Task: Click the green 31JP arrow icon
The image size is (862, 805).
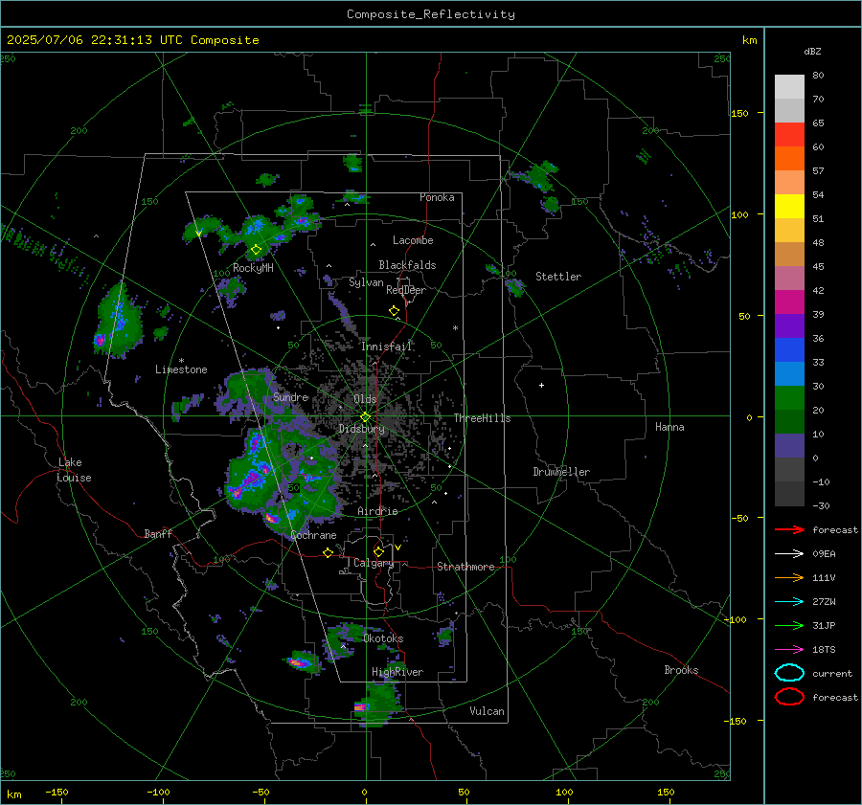Action: coord(789,625)
